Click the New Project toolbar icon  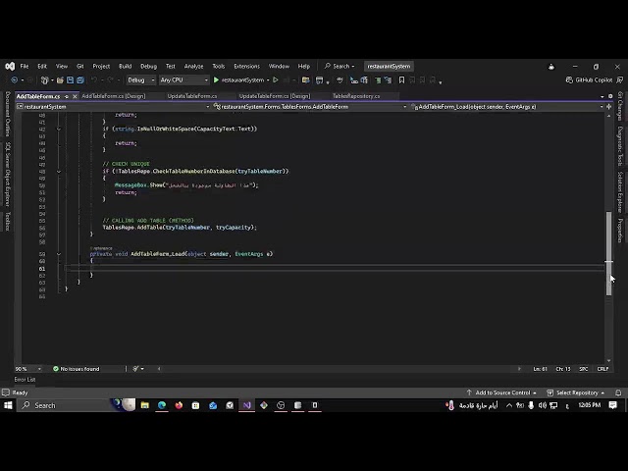tap(44, 80)
